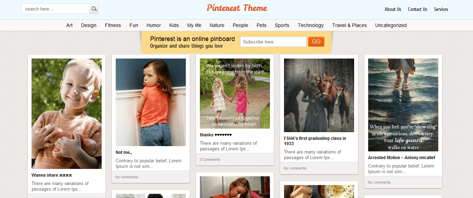Screen dimensions: 473x198
Task: Select the Uncategorized category
Action: pyautogui.click(x=391, y=25)
